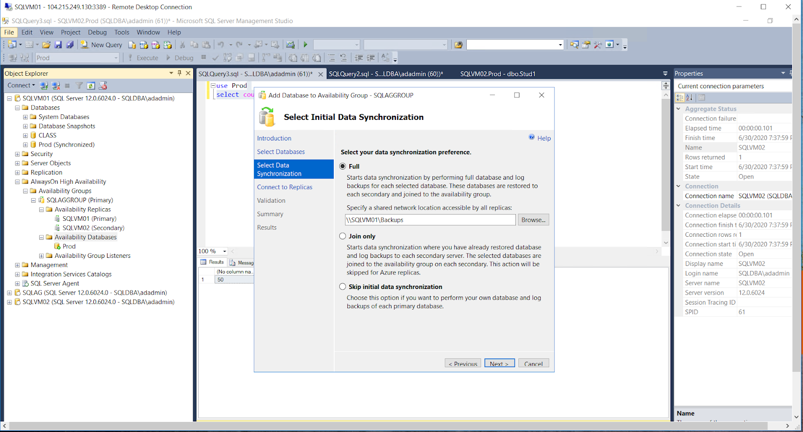Select the SQL Server Agent tree item
Viewport: 803px width, 432px height.
coord(55,283)
